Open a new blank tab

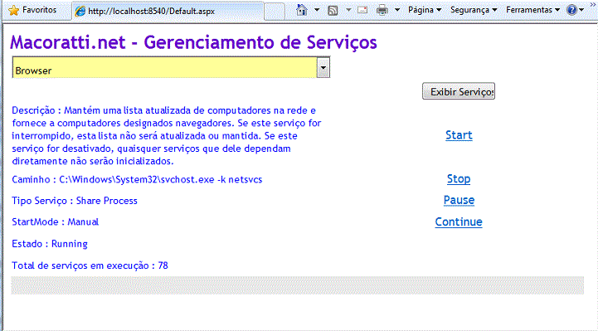(x=275, y=11)
